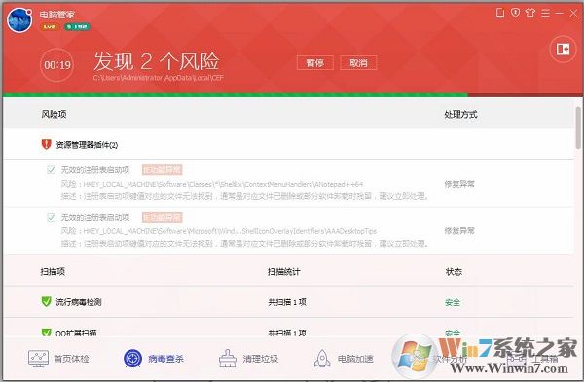Open the mobile phone icon in the title bar
This screenshot has height=382, width=584.
pyautogui.click(x=500, y=14)
